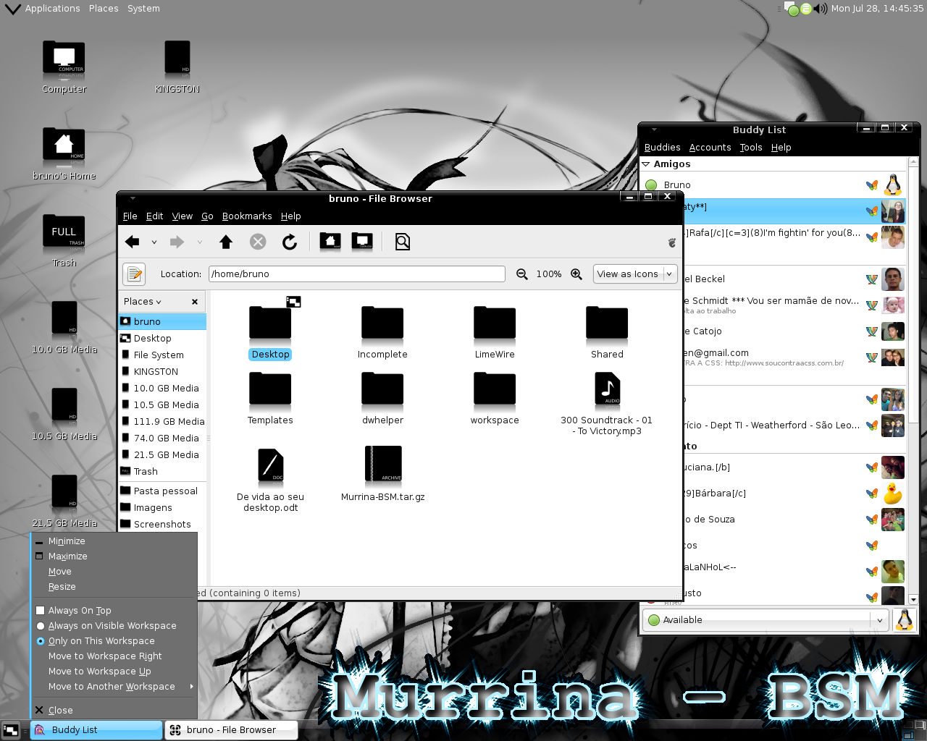The image size is (927, 741).
Task: Zoom in the folder view
Action: 576,274
